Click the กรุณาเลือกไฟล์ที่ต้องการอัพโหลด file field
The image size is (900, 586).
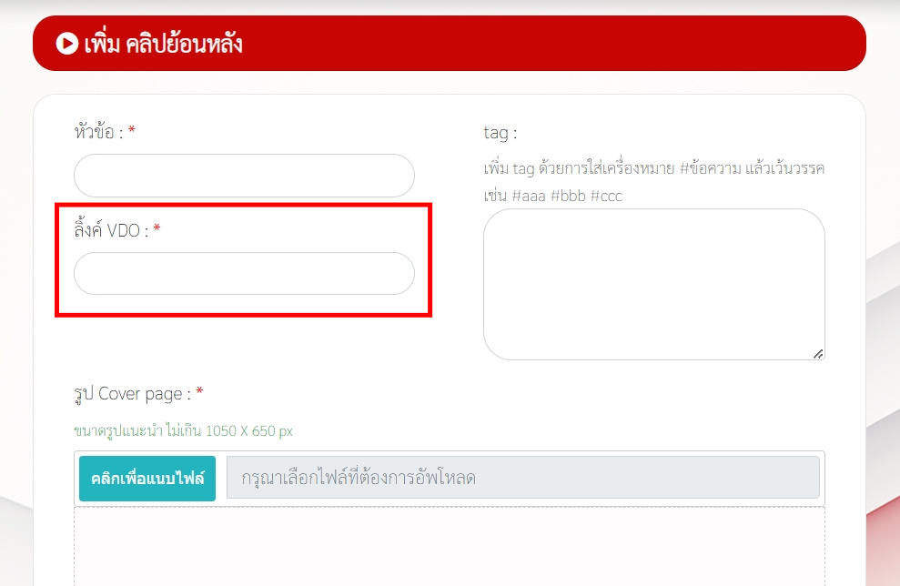pyautogui.click(x=522, y=478)
